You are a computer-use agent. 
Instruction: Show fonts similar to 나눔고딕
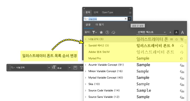(x=172, y=39)
